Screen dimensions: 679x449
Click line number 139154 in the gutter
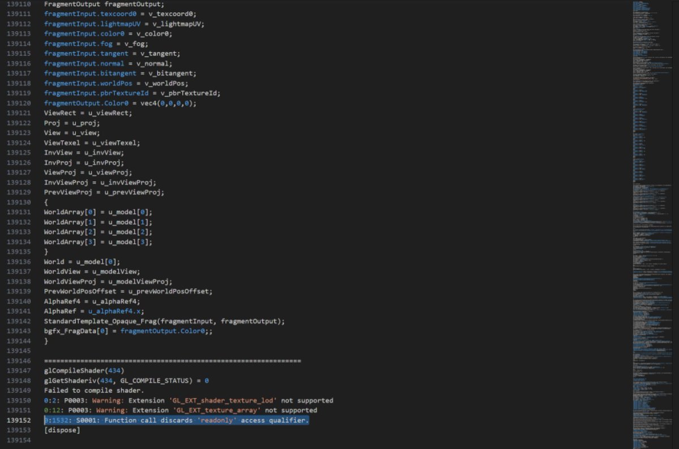[x=18, y=440]
